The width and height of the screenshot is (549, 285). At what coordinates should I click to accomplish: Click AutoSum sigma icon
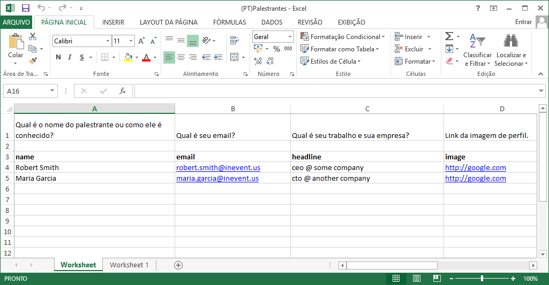pos(449,36)
